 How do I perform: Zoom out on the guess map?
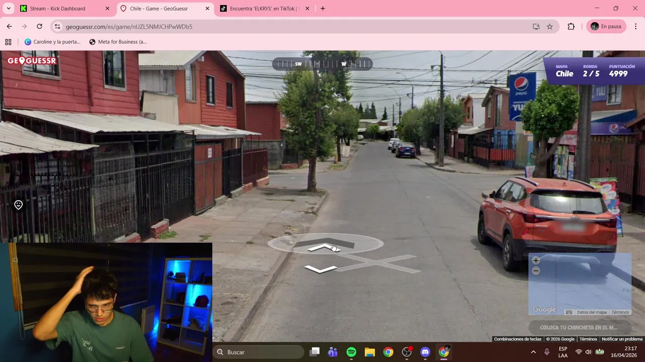536,271
